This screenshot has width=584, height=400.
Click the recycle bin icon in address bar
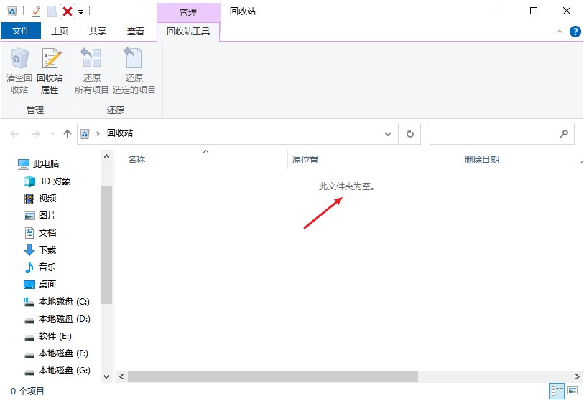(x=85, y=134)
